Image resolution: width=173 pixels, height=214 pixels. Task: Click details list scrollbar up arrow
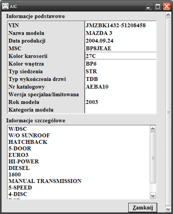click(153, 129)
